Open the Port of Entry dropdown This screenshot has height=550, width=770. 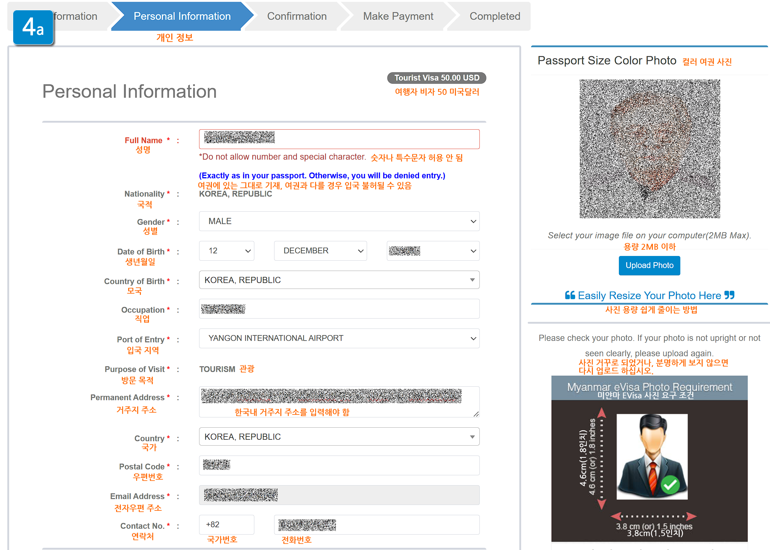coord(339,338)
